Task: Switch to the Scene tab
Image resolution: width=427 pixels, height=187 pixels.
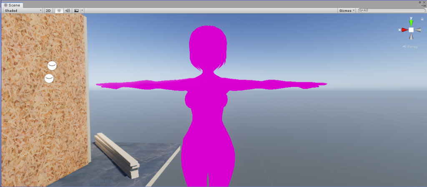Action: (13, 5)
